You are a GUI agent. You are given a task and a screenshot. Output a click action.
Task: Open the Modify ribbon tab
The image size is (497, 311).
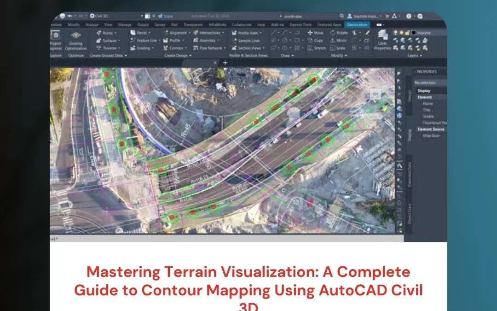(74, 24)
